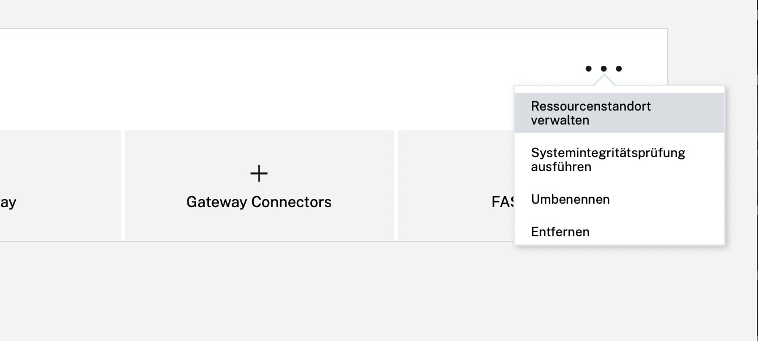
Task: Click the rightmost dot of the ellipsis
Action: (x=619, y=69)
